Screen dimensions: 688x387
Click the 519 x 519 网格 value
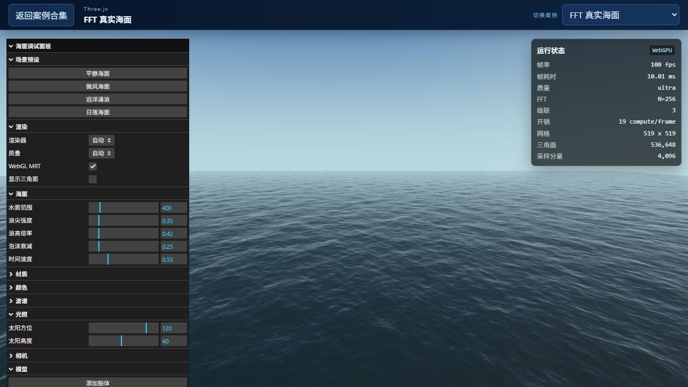click(x=660, y=133)
